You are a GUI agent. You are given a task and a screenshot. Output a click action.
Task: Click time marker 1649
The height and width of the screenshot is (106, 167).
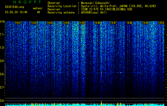(x=145, y=23)
